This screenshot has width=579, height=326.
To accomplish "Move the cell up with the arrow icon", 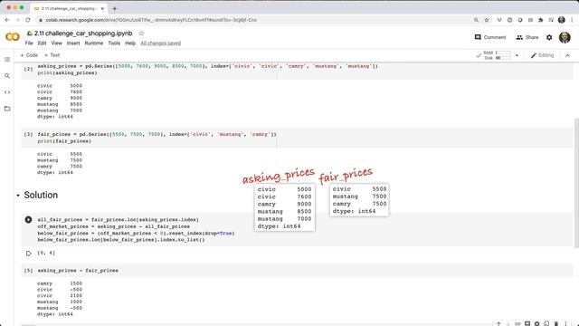I will click(498, 324).
